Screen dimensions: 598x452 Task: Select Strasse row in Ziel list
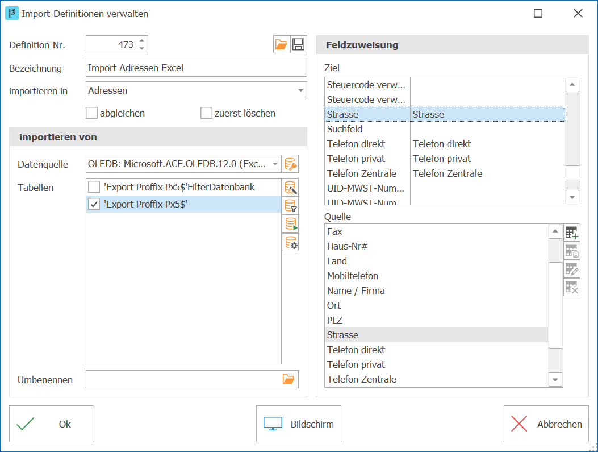(x=445, y=114)
